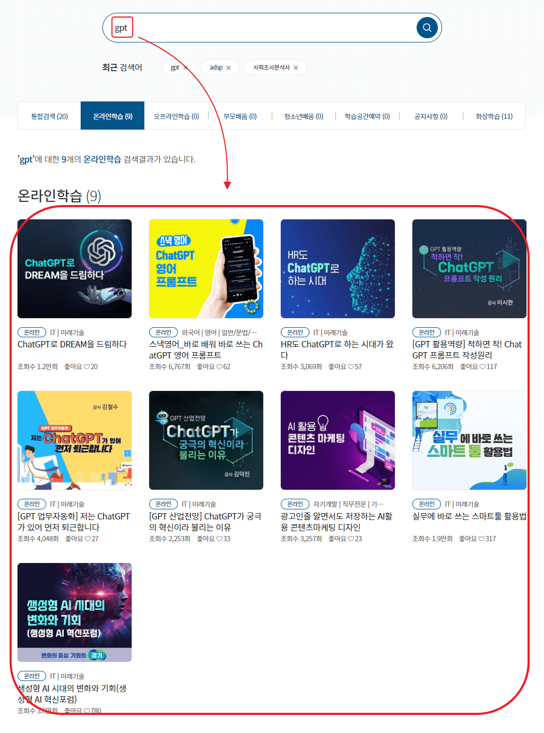Click view count text '조회수 3,069회'
This screenshot has width=544, height=733.
tap(301, 366)
